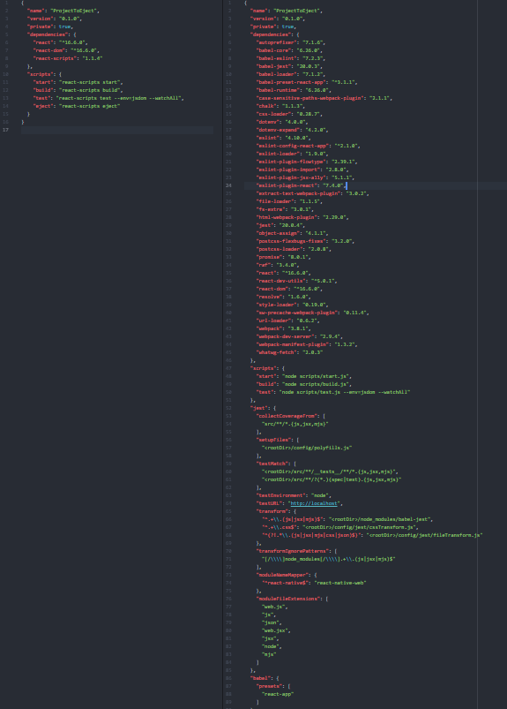Click "react-scripts start" value in left pane
507x709 pixels.
click(89, 82)
